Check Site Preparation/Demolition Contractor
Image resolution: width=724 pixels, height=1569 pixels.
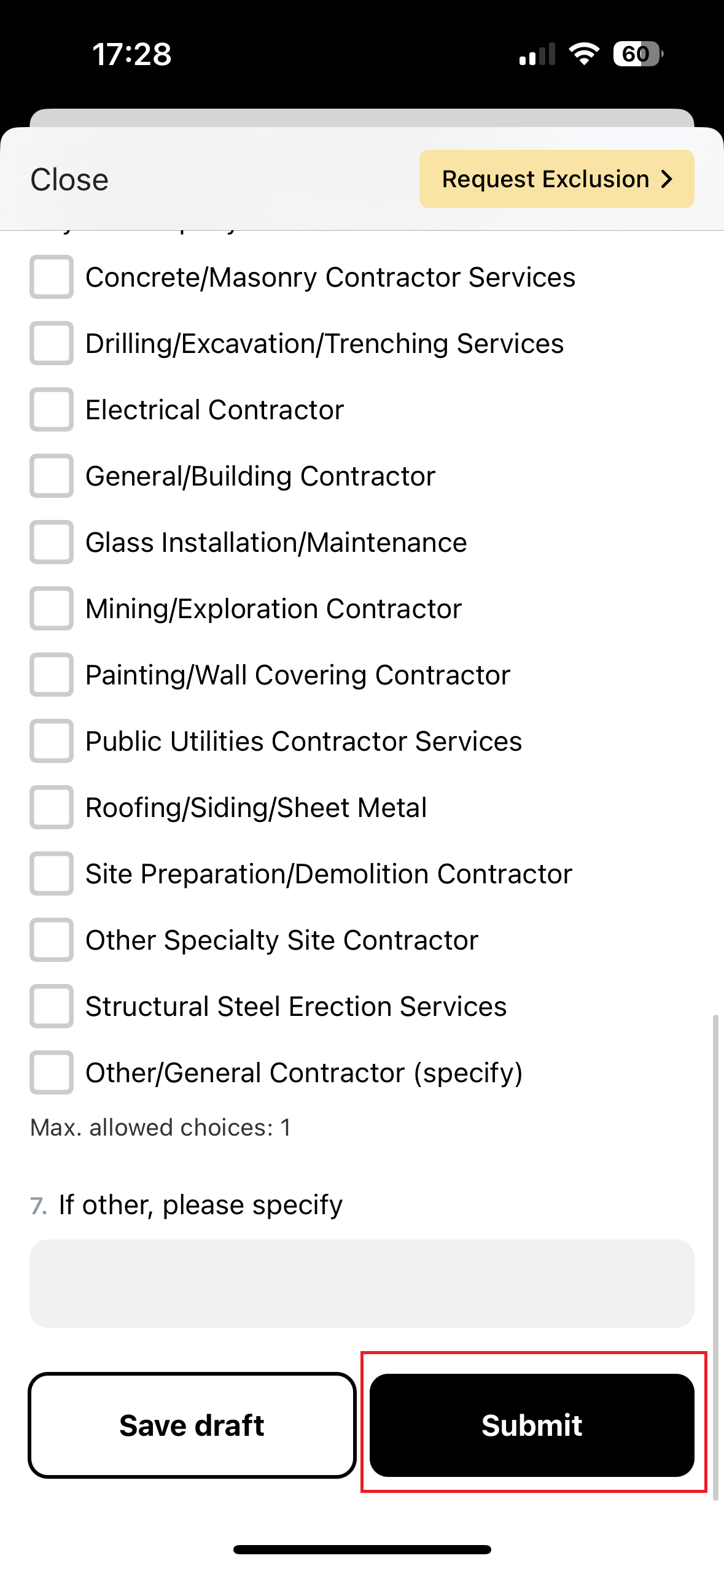(x=52, y=874)
